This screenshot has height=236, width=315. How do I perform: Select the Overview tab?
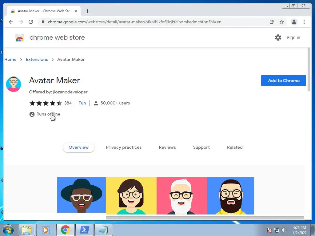[x=78, y=147]
